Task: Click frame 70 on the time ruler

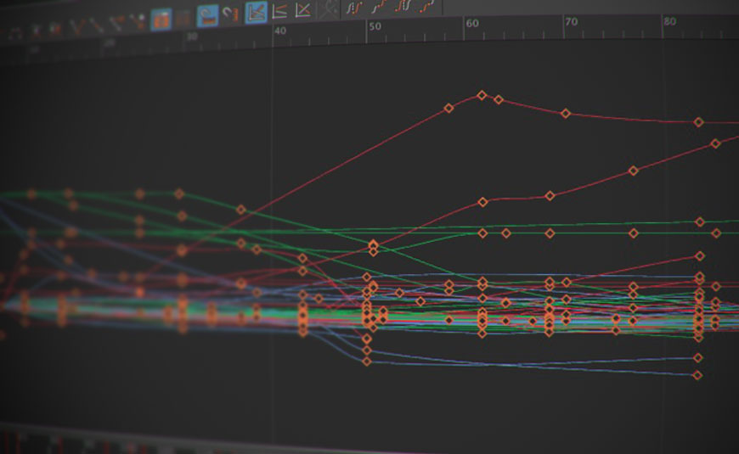Action: pos(571,22)
